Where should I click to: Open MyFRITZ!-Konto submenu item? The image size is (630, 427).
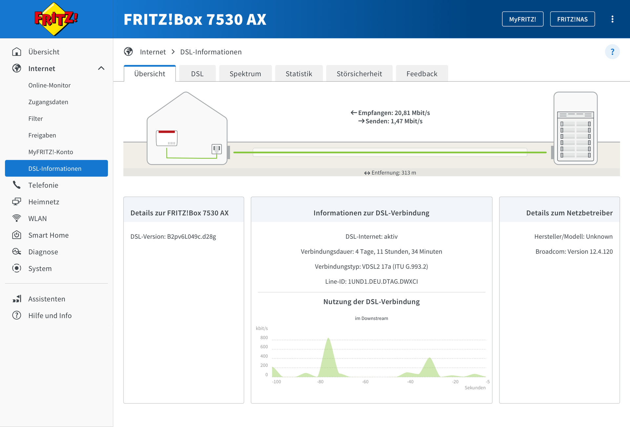pos(51,152)
